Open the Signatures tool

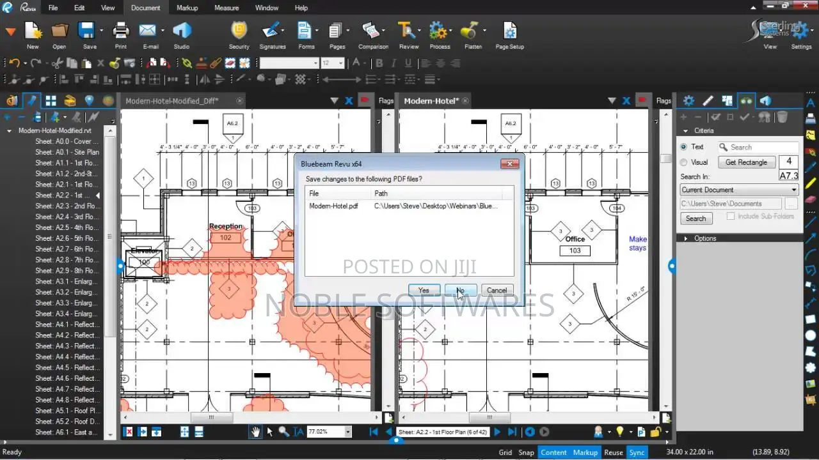coord(273,34)
